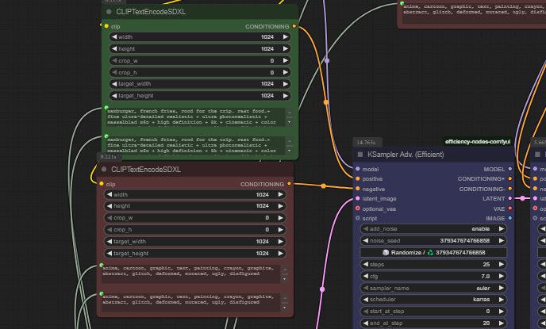Increase crop_h on the green node

[286, 72]
